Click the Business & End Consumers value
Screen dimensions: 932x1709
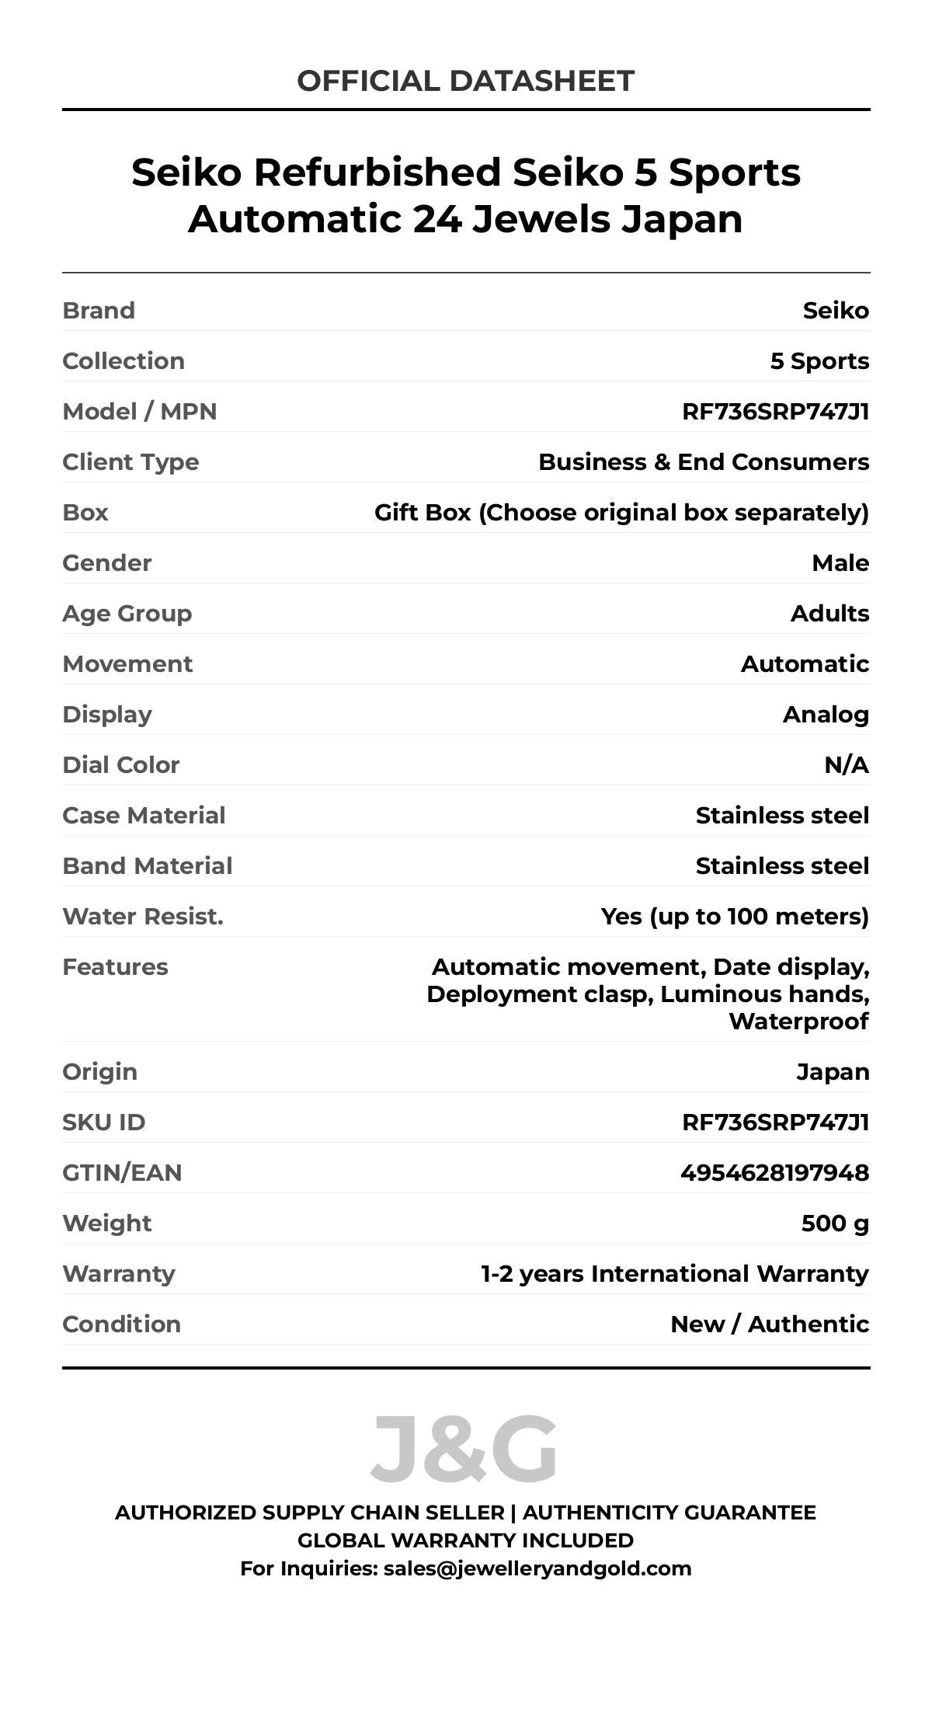704,461
